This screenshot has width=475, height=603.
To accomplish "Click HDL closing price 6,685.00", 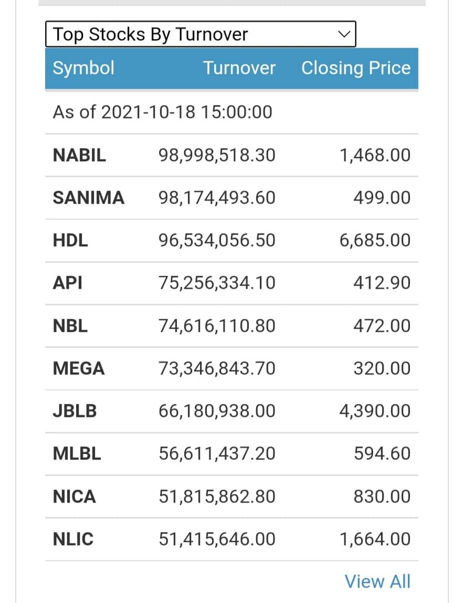I will [x=375, y=241].
